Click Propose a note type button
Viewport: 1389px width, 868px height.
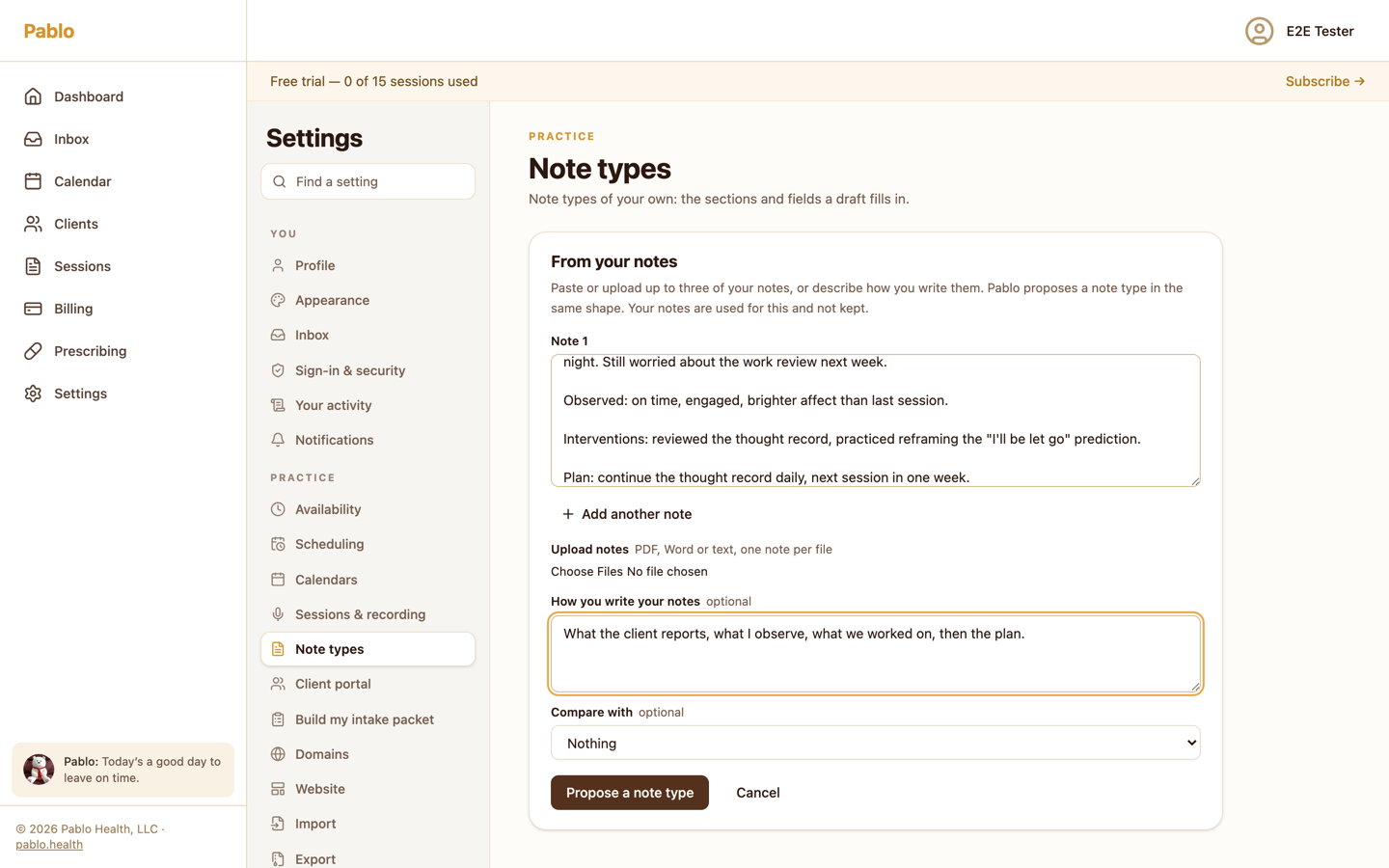tap(629, 793)
